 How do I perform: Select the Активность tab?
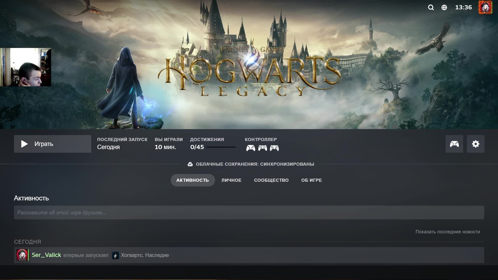click(x=192, y=180)
